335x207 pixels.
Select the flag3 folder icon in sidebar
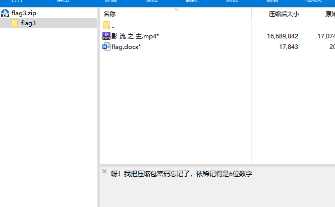point(15,23)
